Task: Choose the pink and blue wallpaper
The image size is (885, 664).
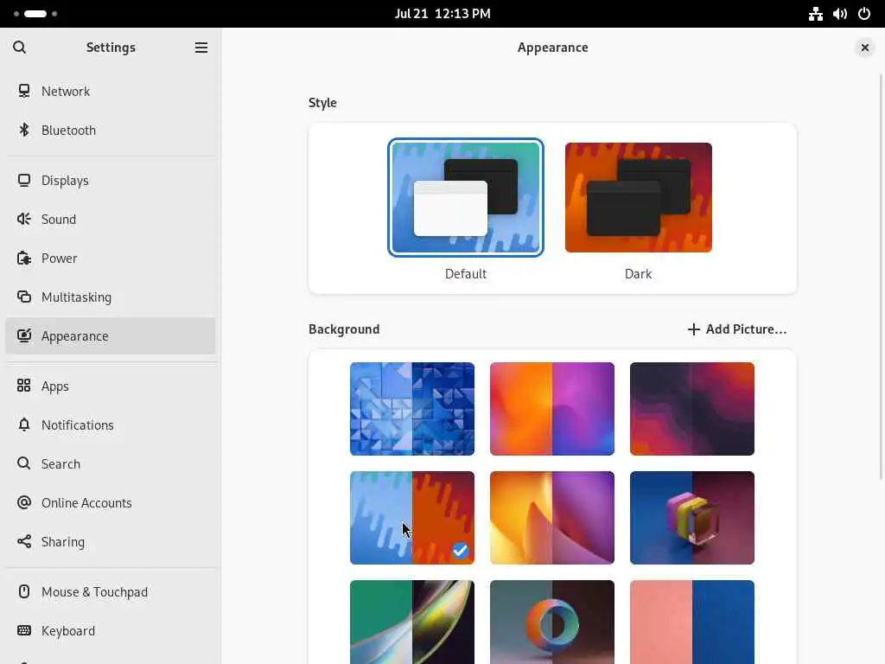Action: click(692, 622)
